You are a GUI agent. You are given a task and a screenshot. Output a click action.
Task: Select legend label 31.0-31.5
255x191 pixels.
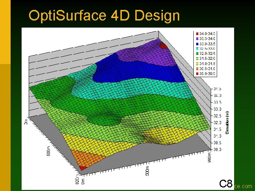coord(207,64)
